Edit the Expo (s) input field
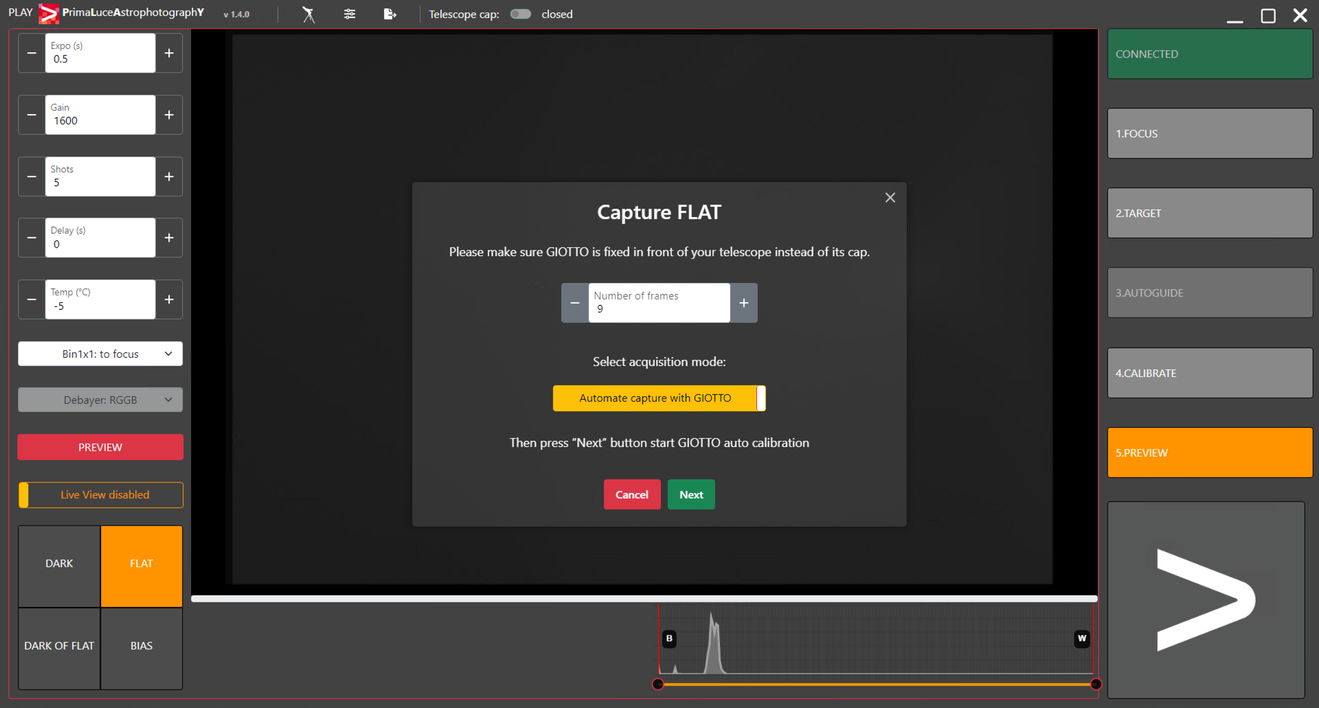The height and width of the screenshot is (708, 1319). 100,53
